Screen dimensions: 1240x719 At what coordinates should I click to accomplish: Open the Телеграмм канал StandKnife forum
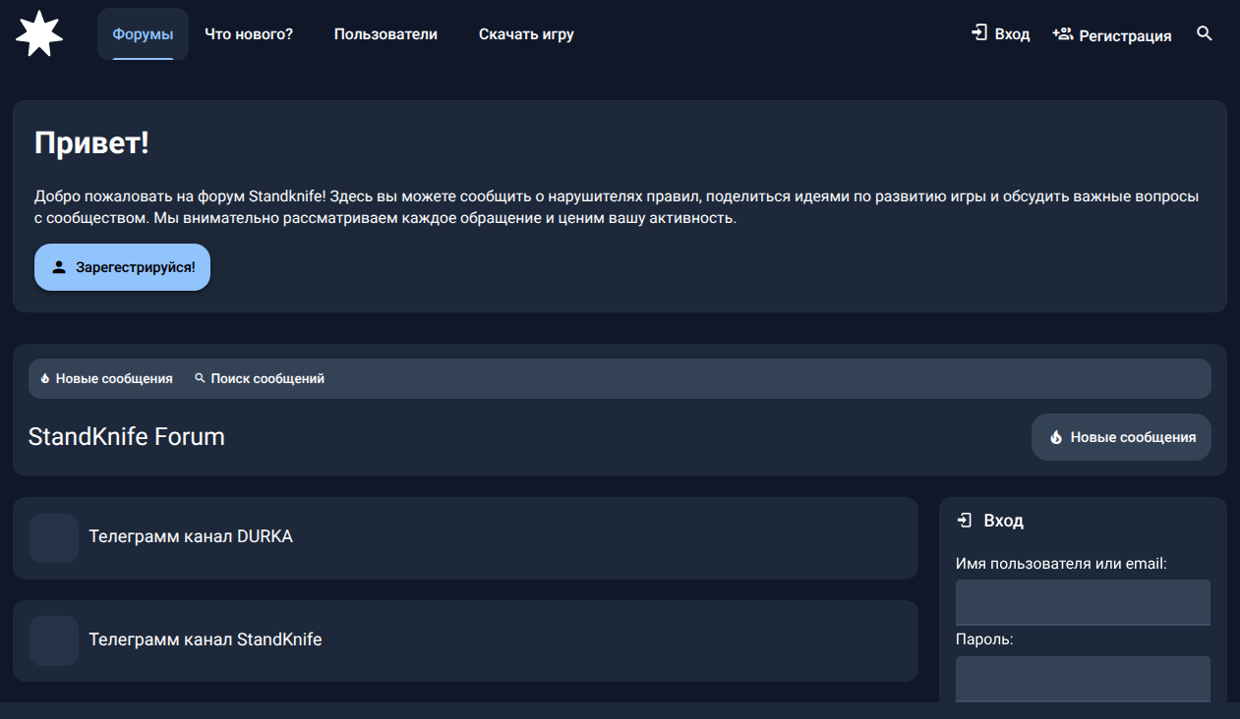[206, 639]
